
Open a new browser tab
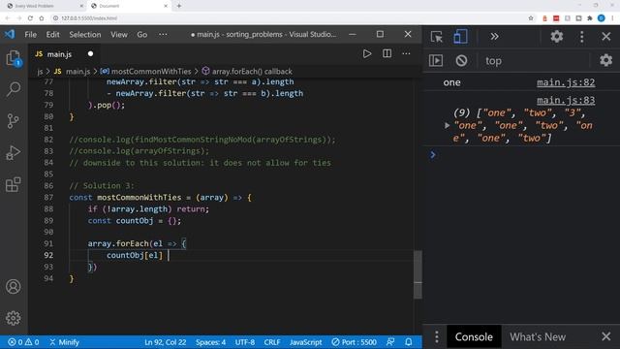click(x=178, y=6)
